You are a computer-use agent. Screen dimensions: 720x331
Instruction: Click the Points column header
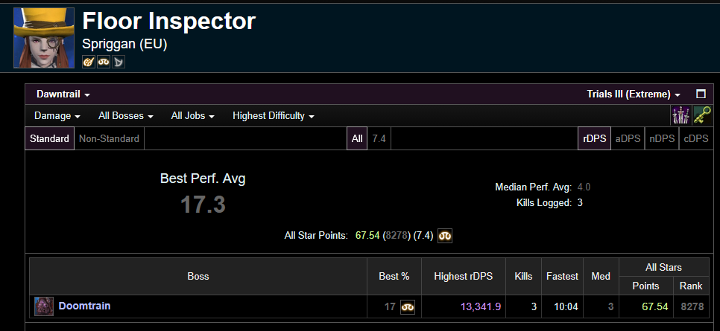(645, 286)
